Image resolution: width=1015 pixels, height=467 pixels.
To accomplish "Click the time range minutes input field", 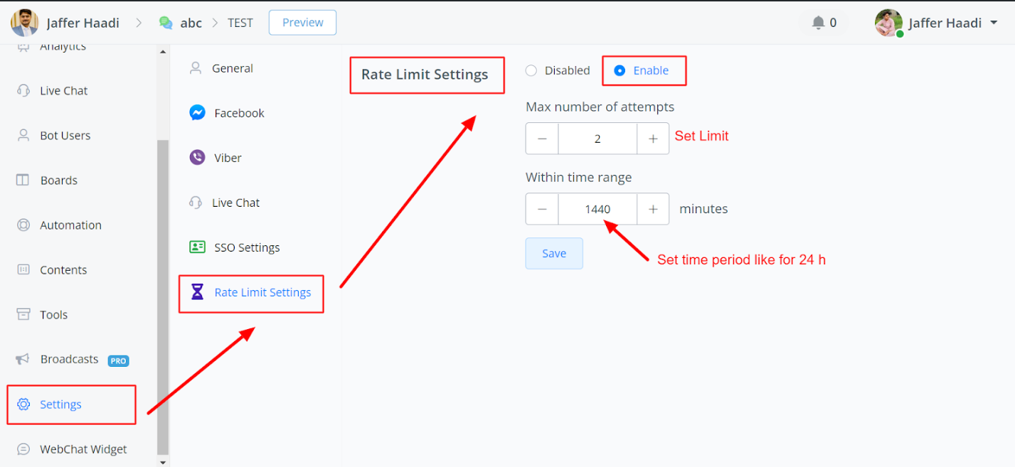I will tap(597, 209).
